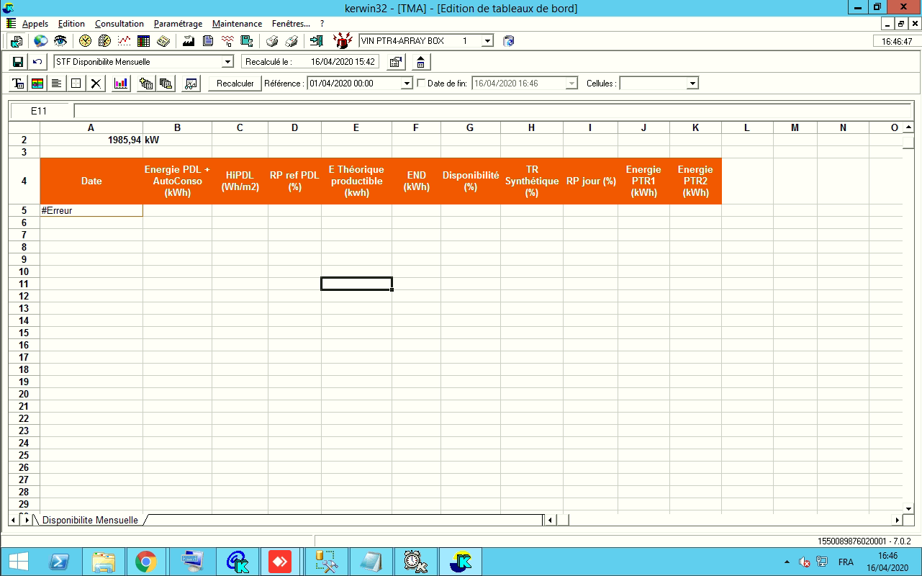Open the eye viewing icon in toolbar
Image resolution: width=922 pixels, height=576 pixels.
click(60, 41)
